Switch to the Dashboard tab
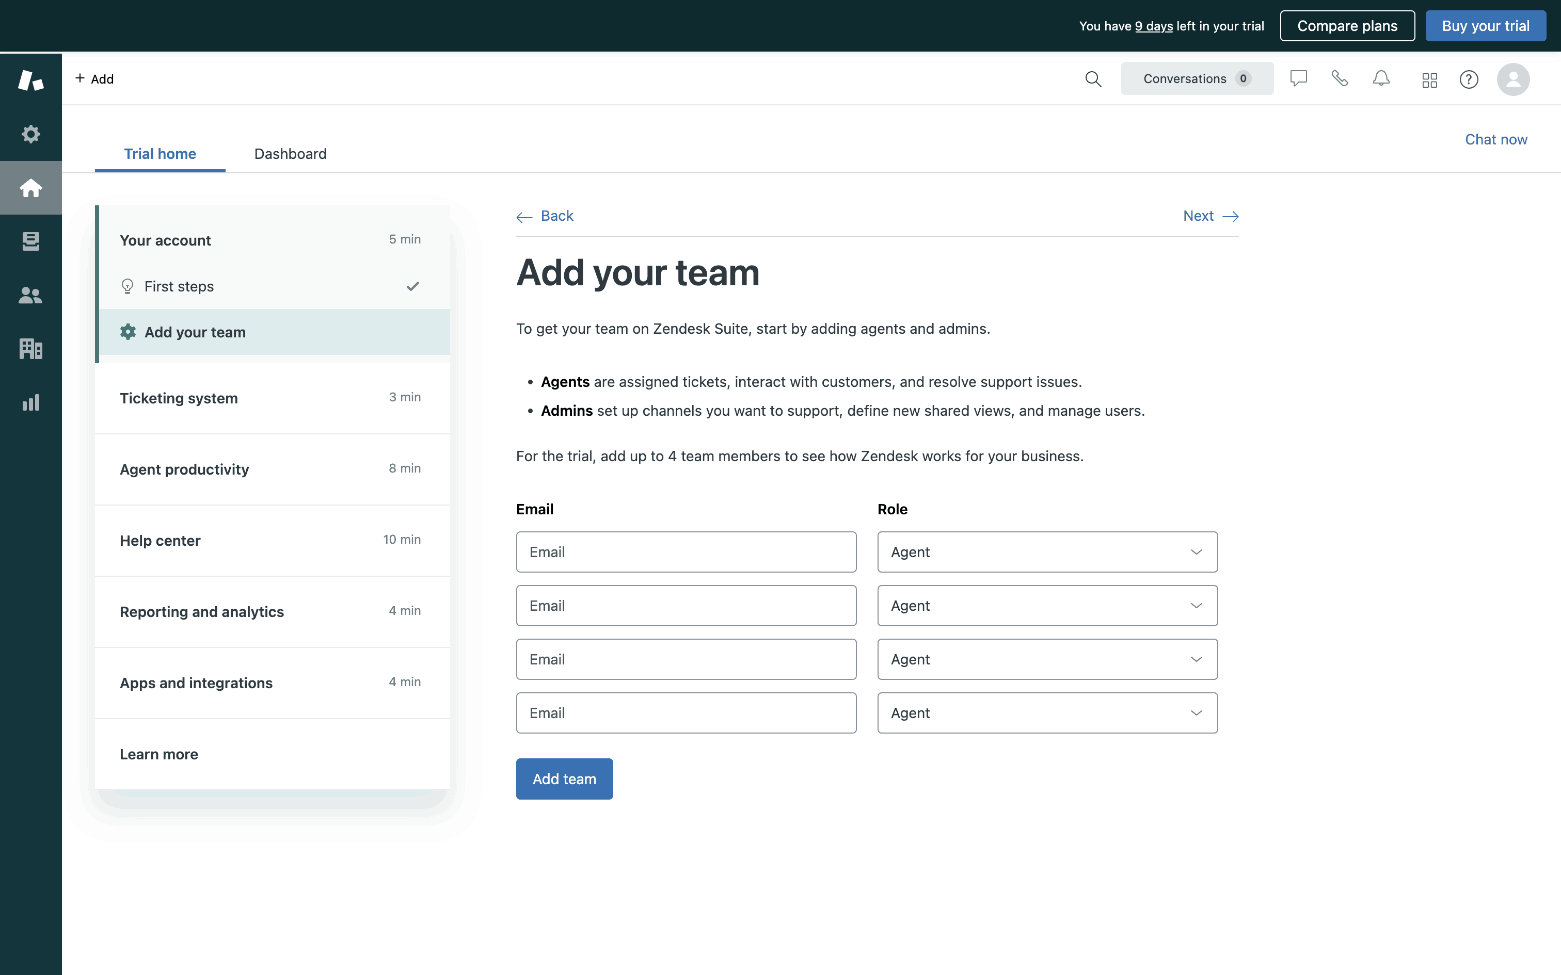Viewport: 1561px width, 975px height. pos(290,154)
